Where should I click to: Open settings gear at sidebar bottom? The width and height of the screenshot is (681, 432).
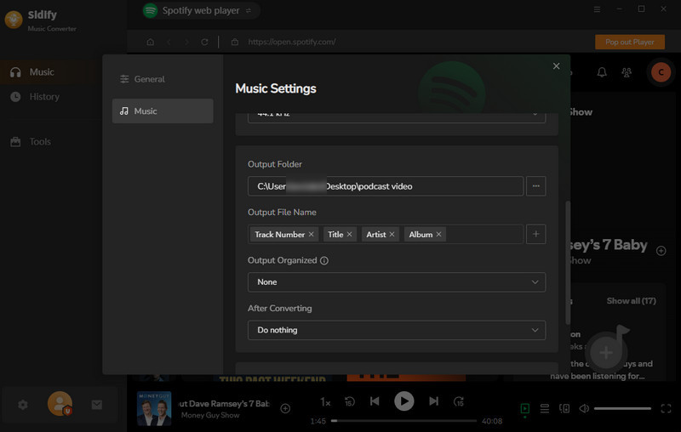pyautogui.click(x=23, y=405)
